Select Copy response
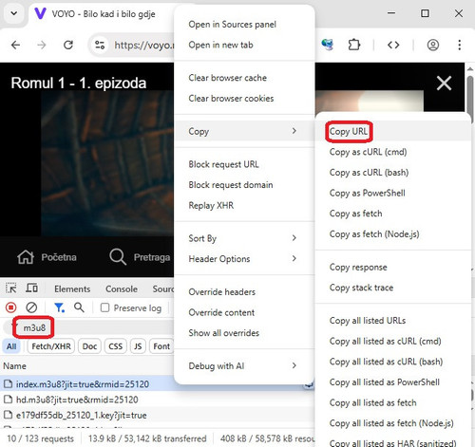The height and width of the screenshot is (447, 475). coord(393,267)
